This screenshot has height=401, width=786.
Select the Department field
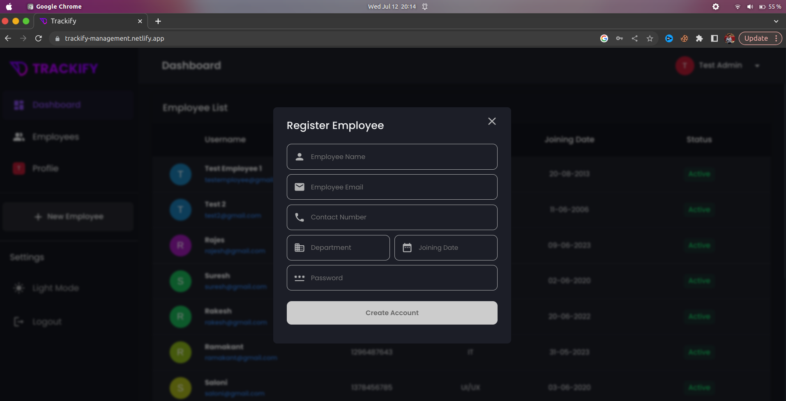(x=338, y=248)
